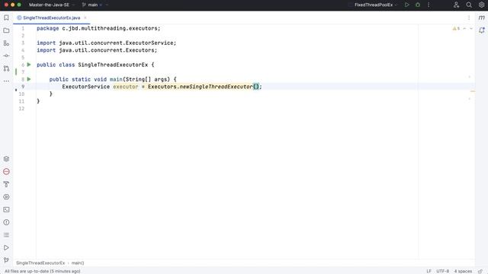Change UTF-8 file encoding in status bar
This screenshot has height=274, width=488.
442,271
